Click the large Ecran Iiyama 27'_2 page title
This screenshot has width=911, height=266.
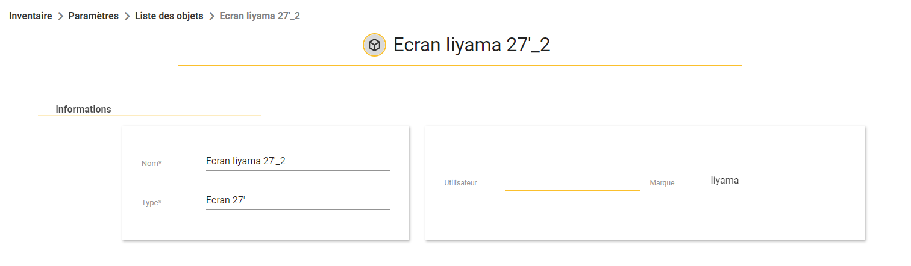tap(472, 45)
